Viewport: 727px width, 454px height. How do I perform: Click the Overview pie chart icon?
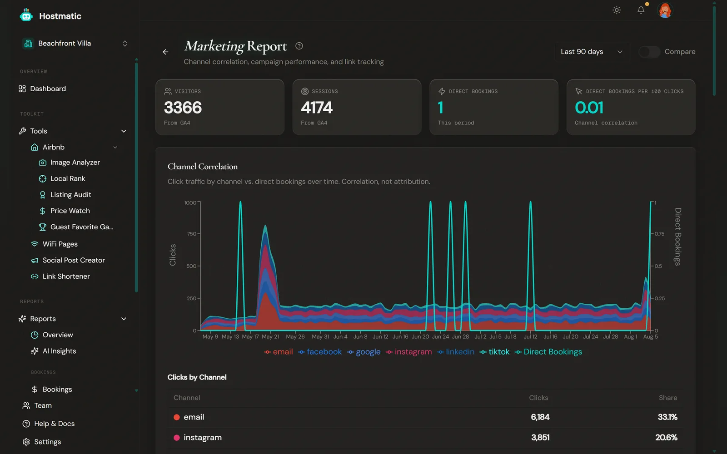coord(35,335)
